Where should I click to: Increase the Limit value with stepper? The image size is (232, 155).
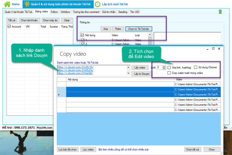164,67
